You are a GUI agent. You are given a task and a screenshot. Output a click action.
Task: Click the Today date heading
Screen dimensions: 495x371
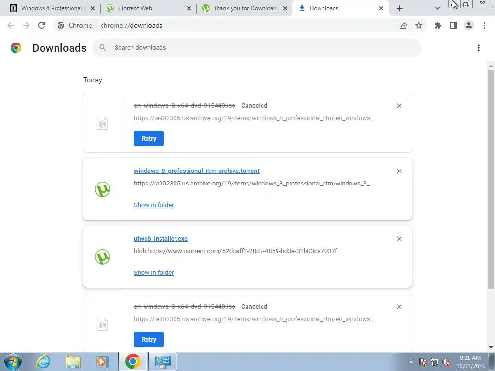92,80
